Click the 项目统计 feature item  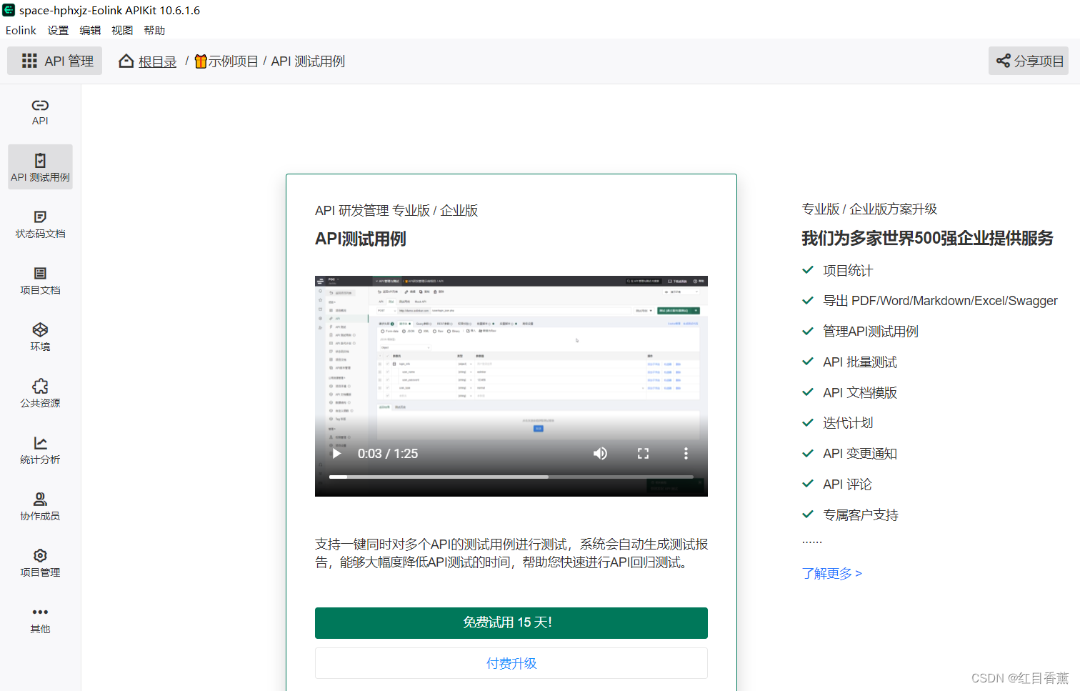847,270
